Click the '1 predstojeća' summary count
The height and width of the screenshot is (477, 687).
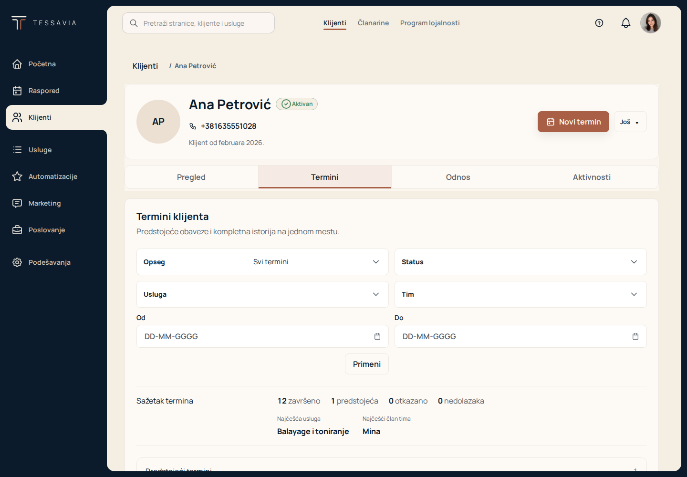coord(355,401)
